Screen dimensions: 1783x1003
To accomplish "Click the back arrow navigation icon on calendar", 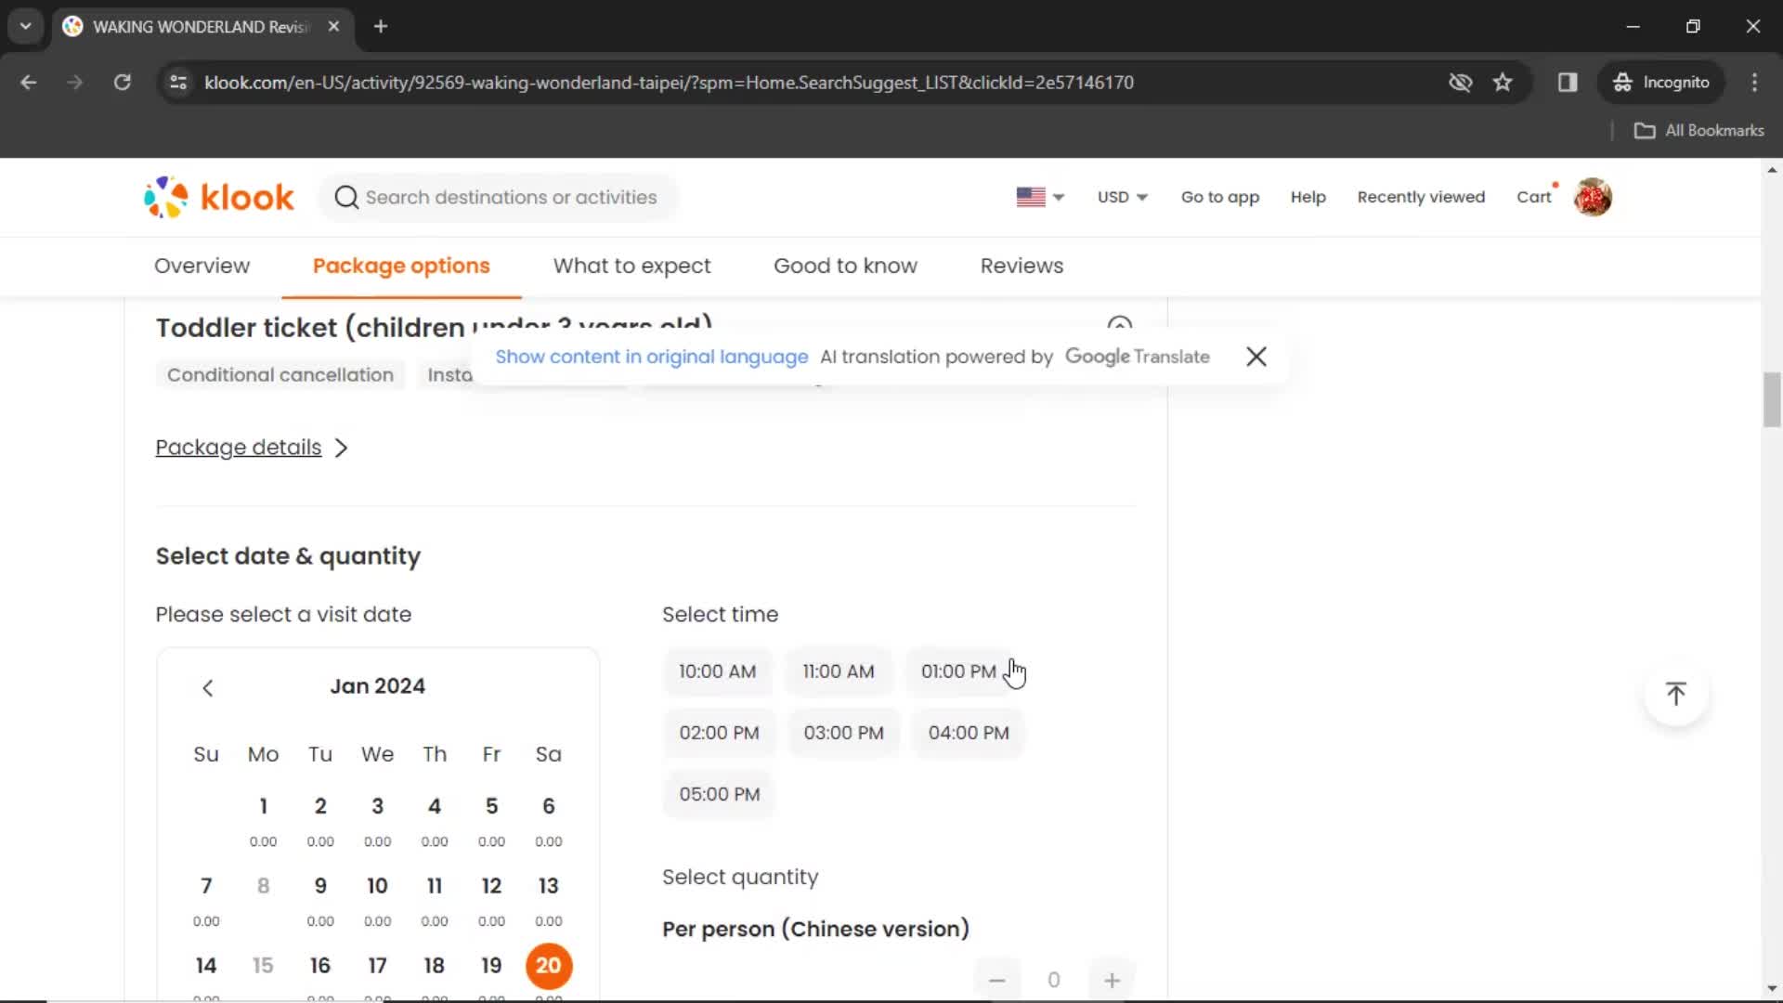I will (x=208, y=685).
